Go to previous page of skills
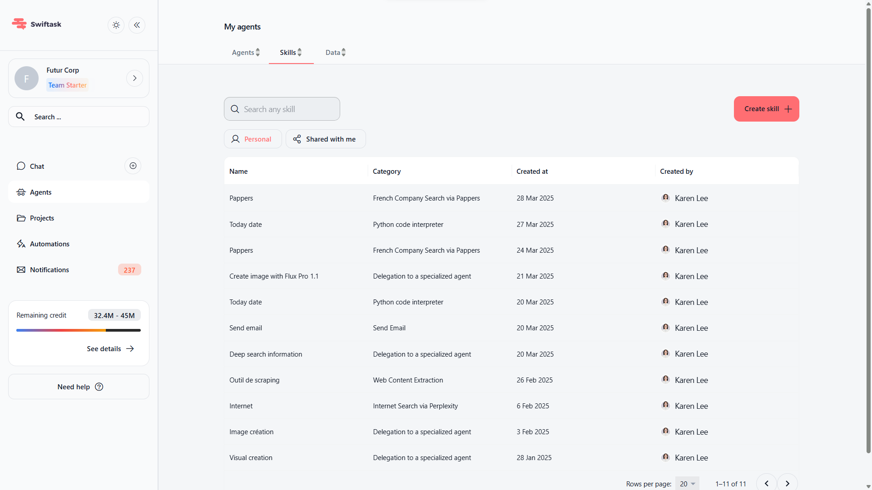This screenshot has width=872, height=490. pyautogui.click(x=767, y=484)
